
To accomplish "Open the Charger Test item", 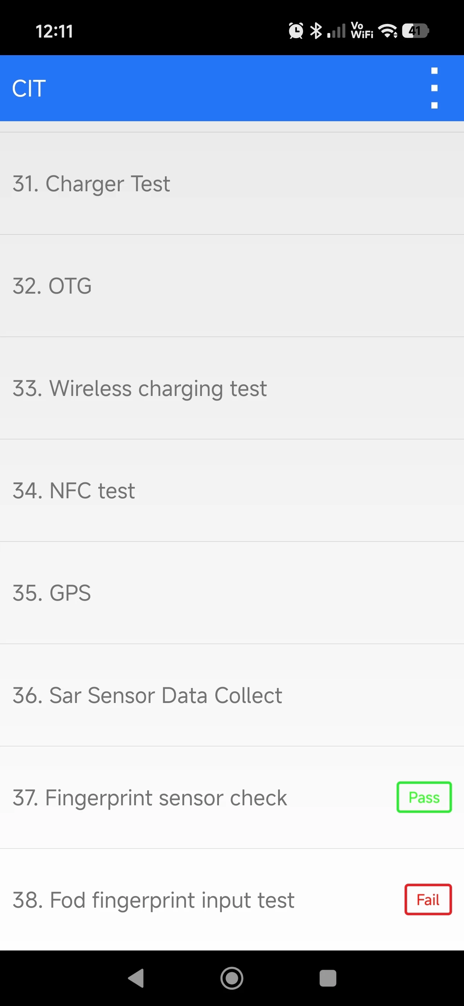I will [232, 184].
